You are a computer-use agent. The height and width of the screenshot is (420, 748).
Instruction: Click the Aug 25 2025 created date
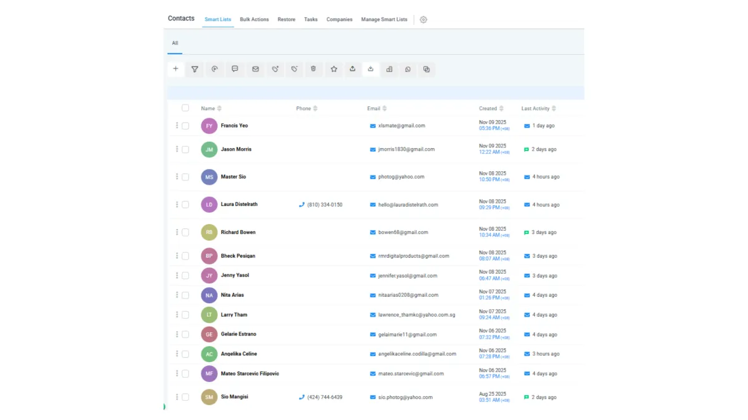492,394
